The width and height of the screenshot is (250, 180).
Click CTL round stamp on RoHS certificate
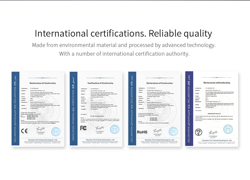point(173,132)
